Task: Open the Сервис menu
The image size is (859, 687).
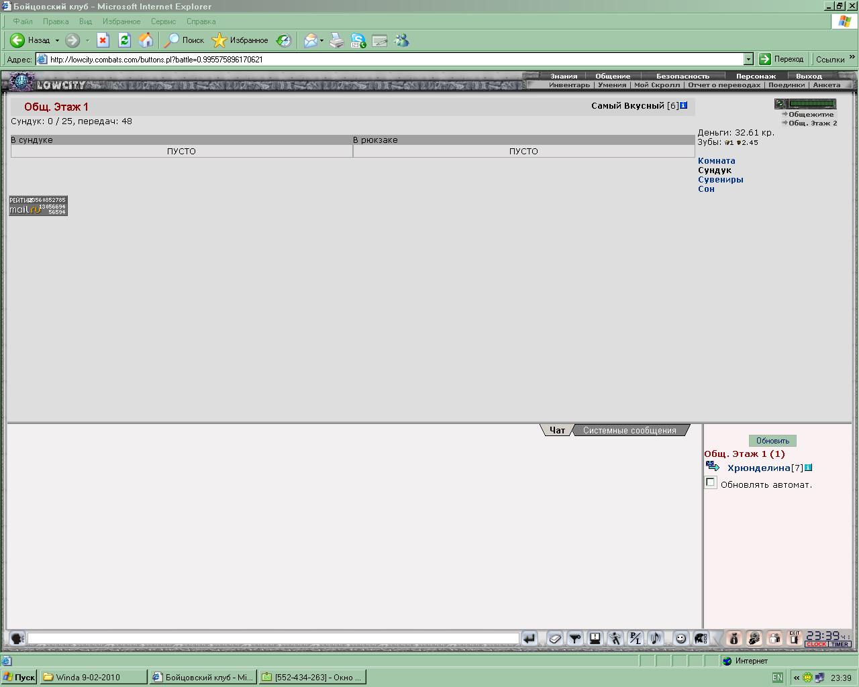Action: pyautogui.click(x=163, y=21)
